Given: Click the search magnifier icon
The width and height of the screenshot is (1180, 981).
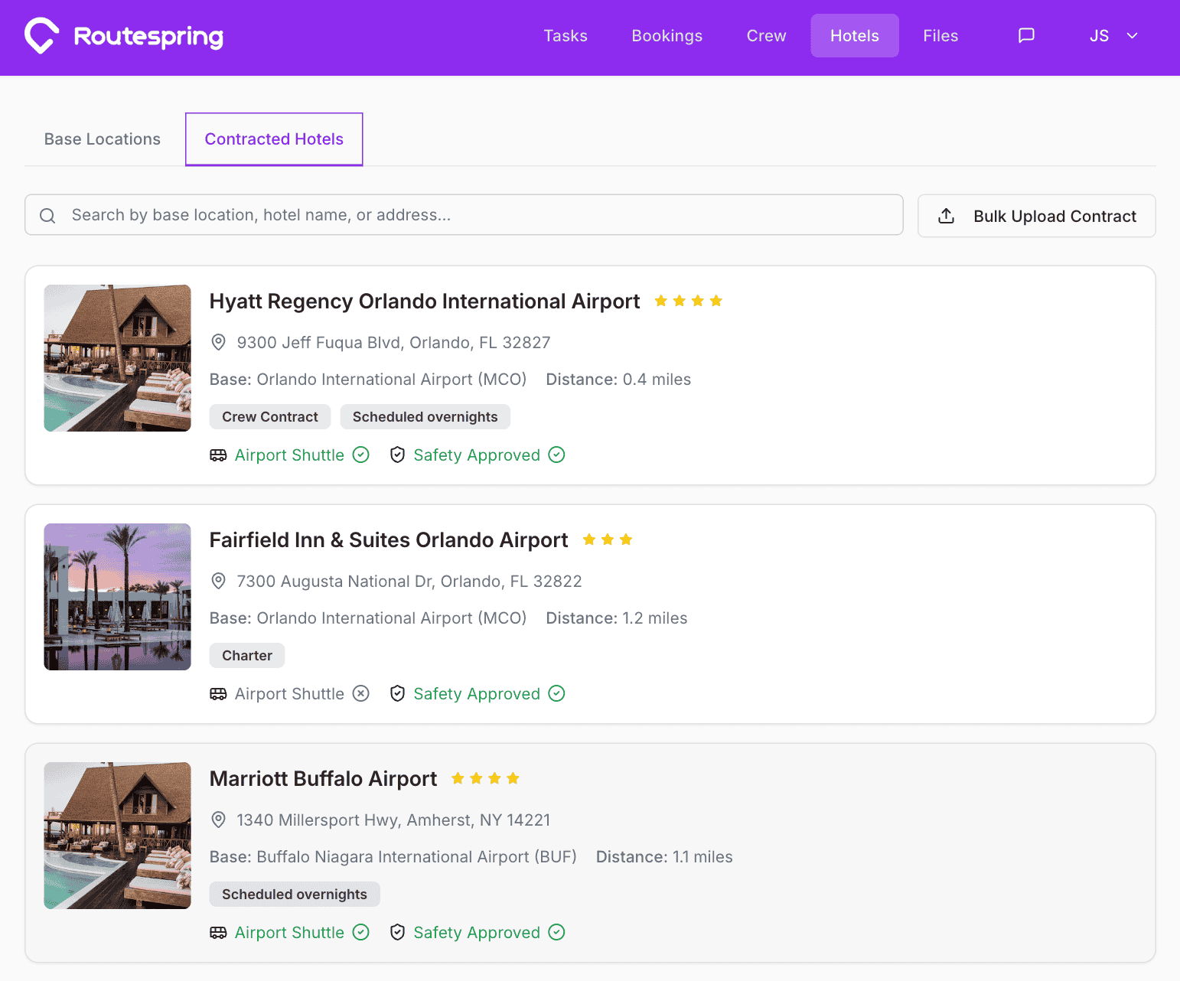Looking at the screenshot, I should pos(47,215).
